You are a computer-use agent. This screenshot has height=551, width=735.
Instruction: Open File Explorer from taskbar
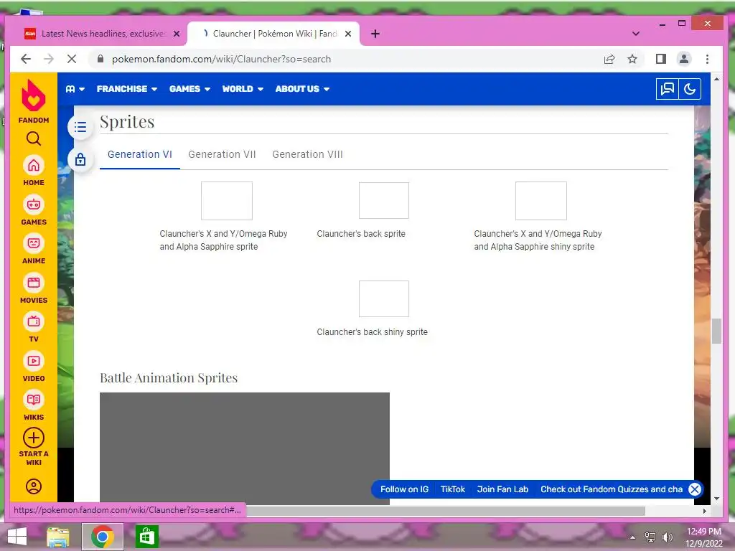[58, 537]
